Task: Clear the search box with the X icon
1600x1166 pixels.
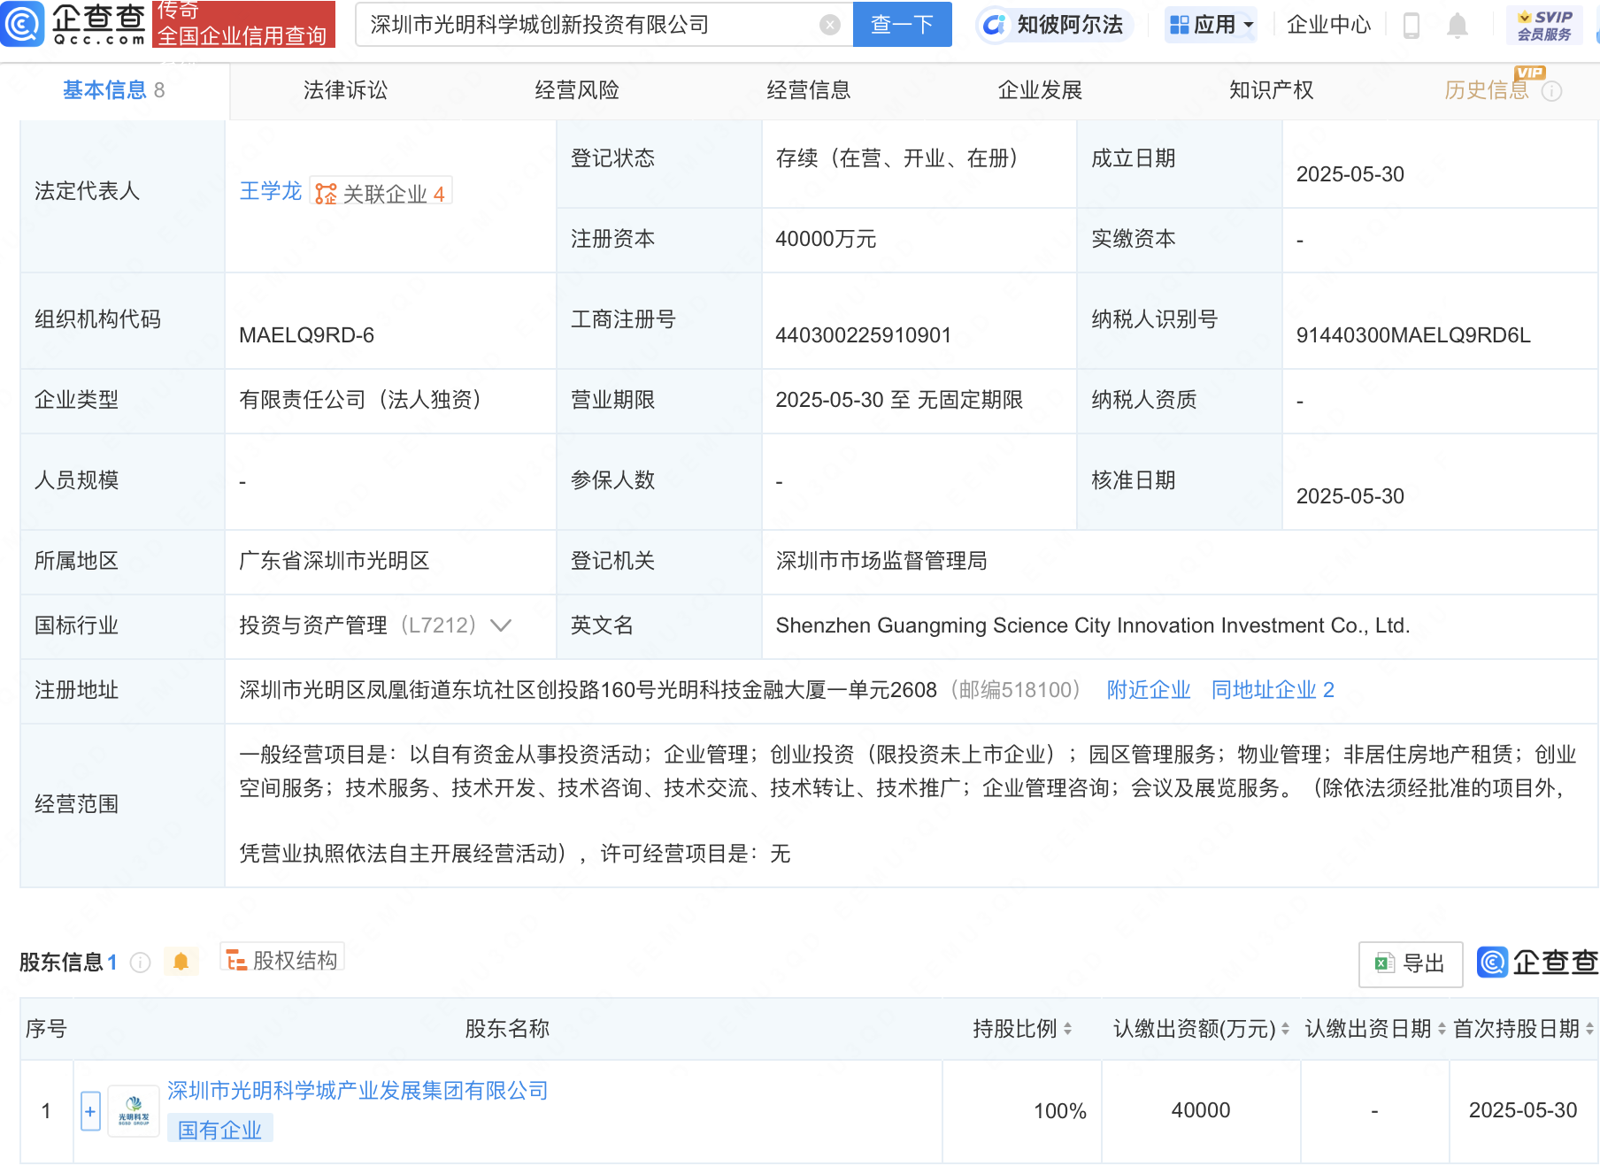Action: click(x=830, y=25)
